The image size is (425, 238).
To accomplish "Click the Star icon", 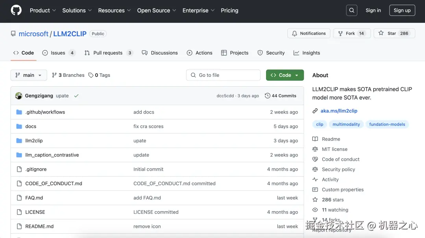I will point(381,33).
